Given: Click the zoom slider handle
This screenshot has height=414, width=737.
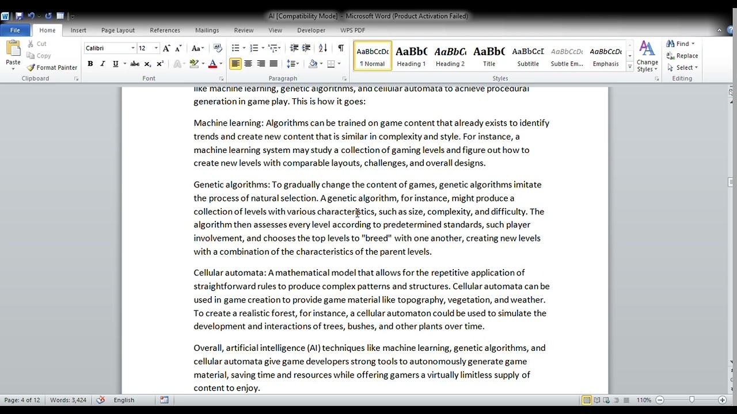Looking at the screenshot, I should [692, 400].
